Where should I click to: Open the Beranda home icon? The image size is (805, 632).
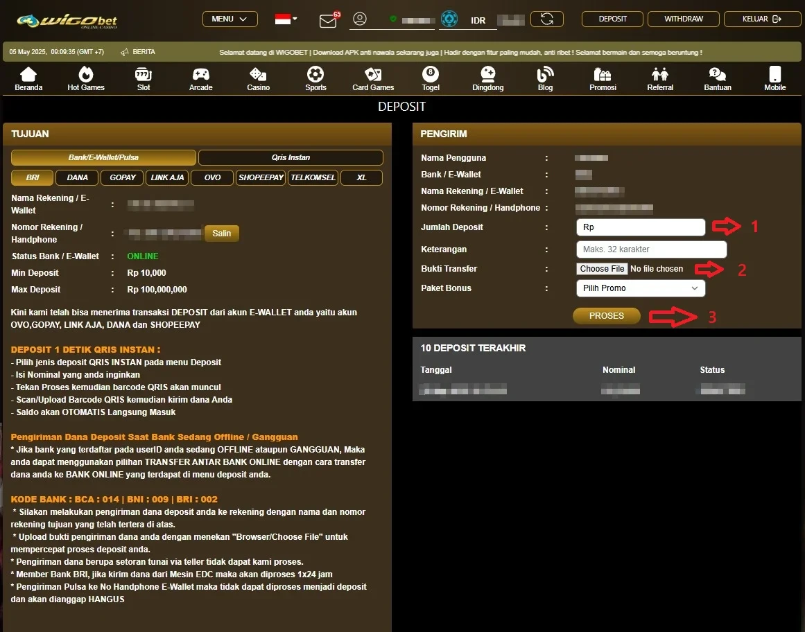28,74
